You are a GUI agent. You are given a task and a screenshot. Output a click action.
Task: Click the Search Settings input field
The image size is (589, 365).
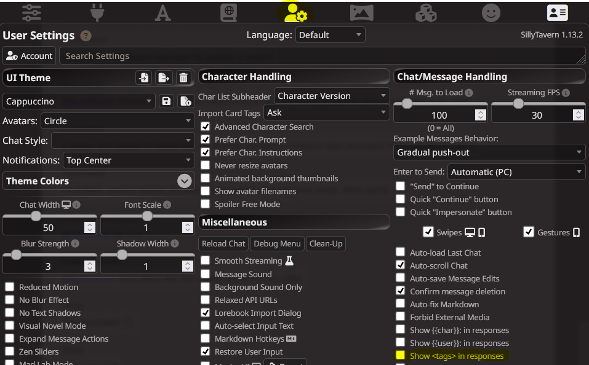[x=323, y=56]
